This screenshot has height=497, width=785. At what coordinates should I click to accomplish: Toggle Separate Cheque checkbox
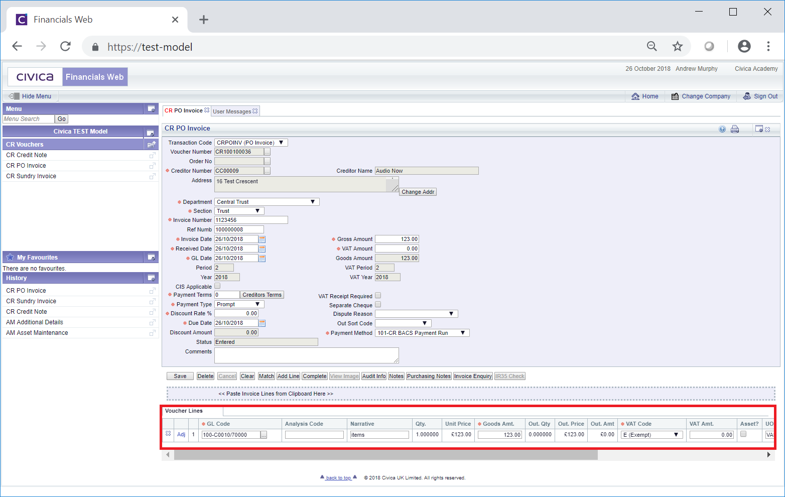point(378,305)
